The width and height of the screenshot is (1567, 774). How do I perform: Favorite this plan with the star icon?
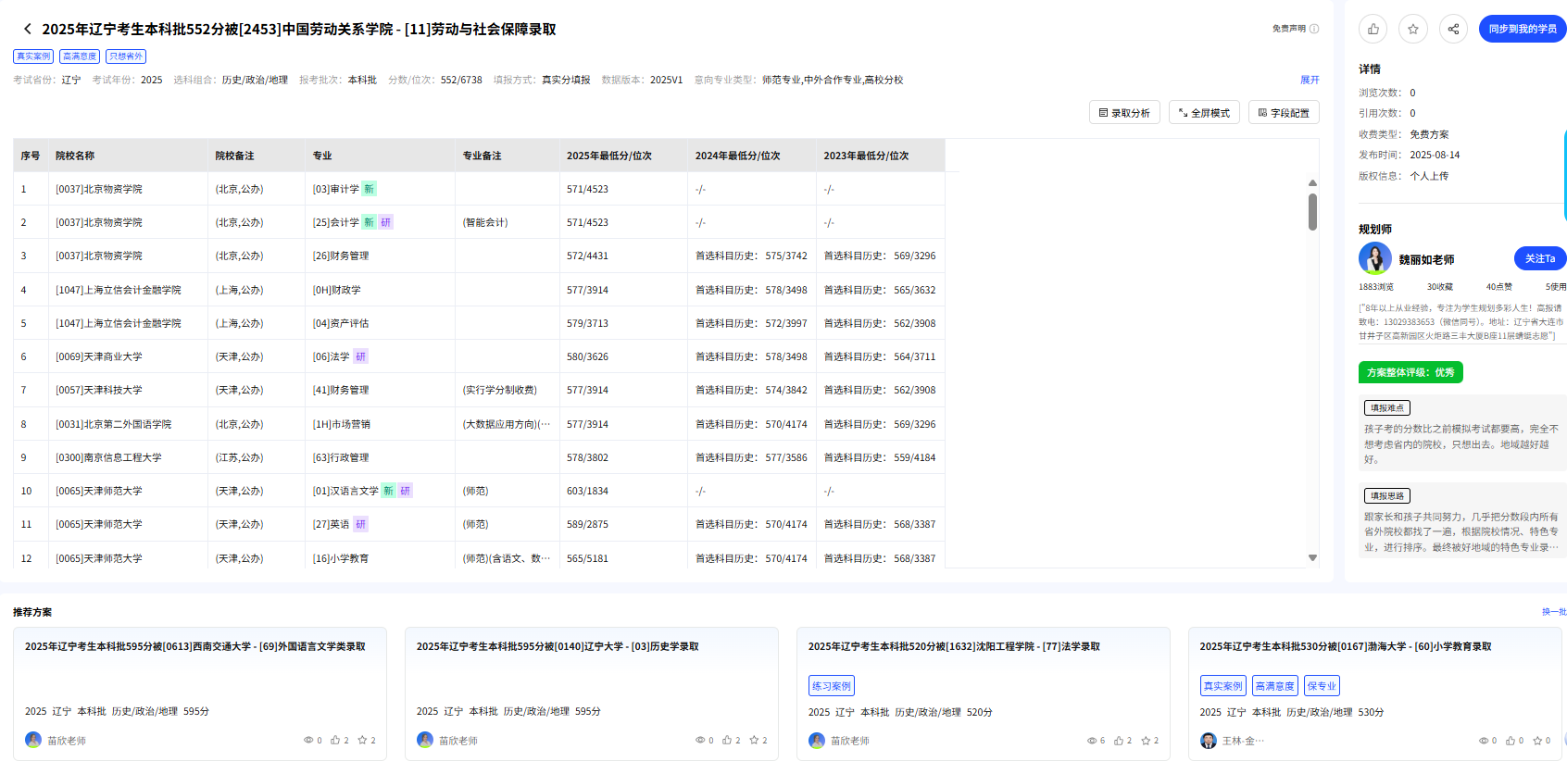point(1412,29)
